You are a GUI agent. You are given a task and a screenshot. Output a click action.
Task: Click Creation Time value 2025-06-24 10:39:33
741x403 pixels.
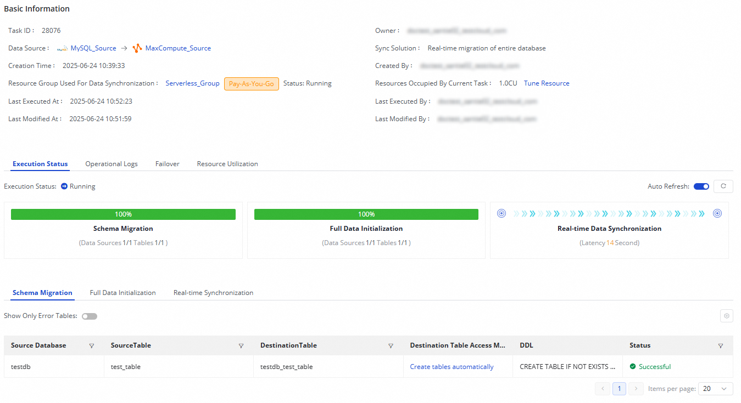[94, 66]
